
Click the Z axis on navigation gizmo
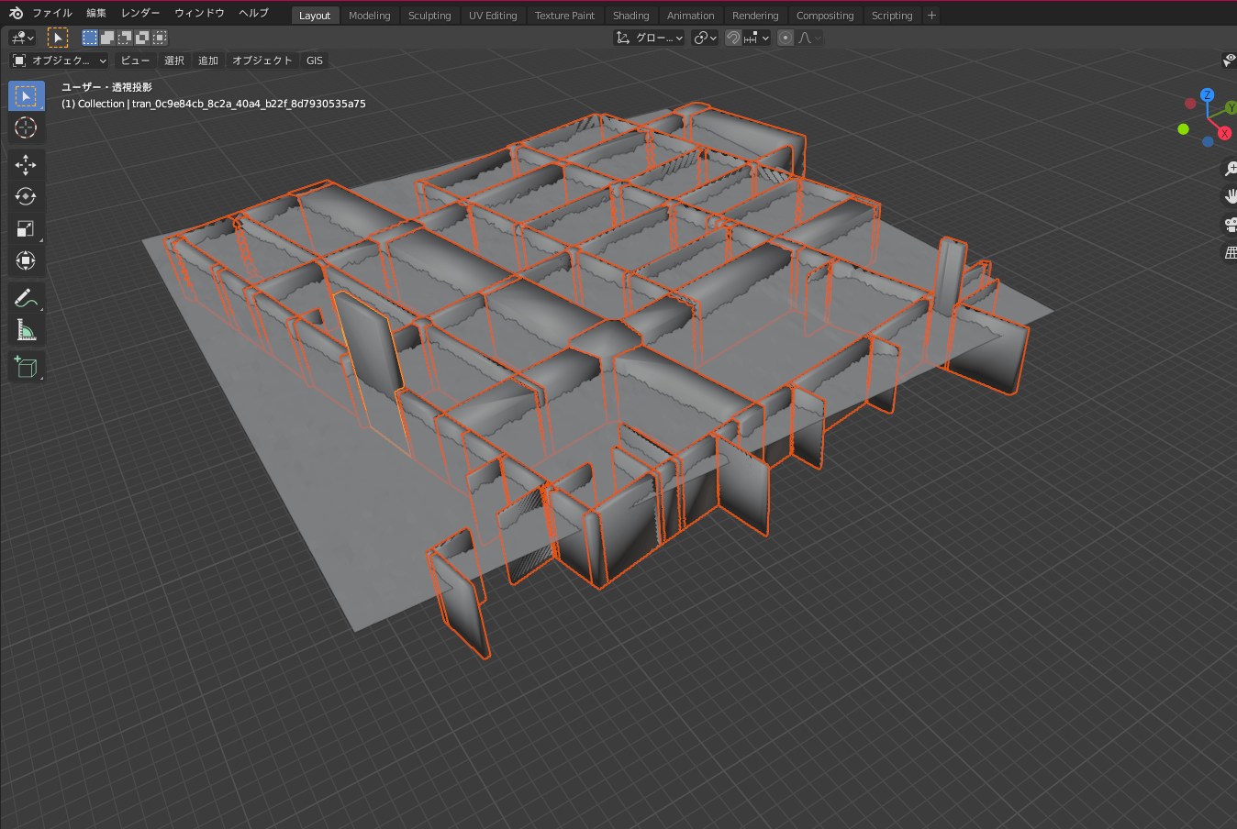tap(1208, 95)
